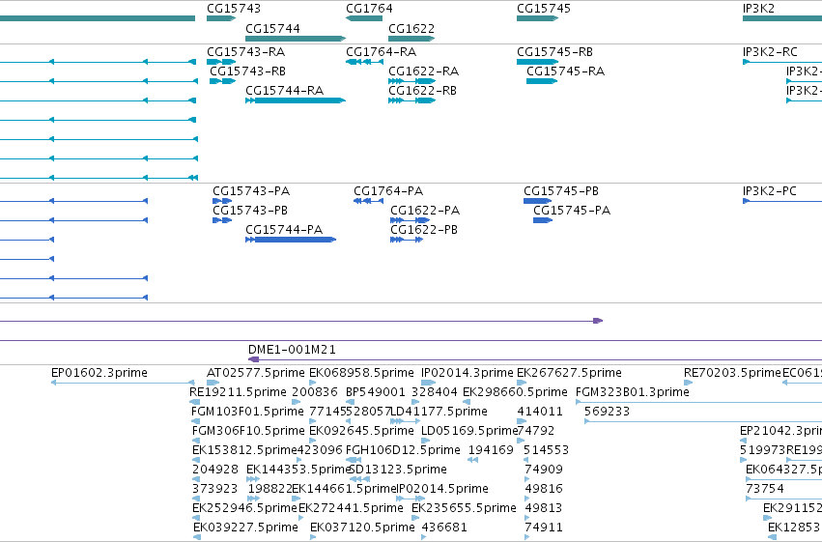Click the LD41177.5prime EST label
The image size is (822, 542).
click(x=439, y=412)
